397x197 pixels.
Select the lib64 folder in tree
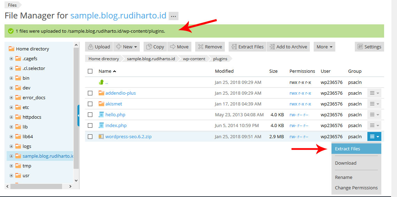pyautogui.click(x=28, y=136)
